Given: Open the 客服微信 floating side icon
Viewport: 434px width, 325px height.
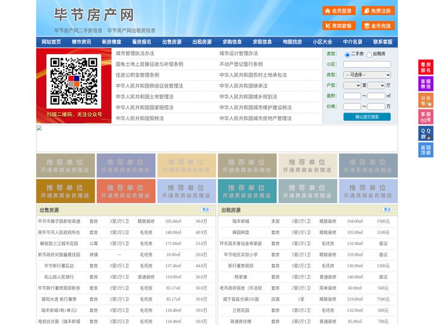Looking at the screenshot, I should 426,84.
